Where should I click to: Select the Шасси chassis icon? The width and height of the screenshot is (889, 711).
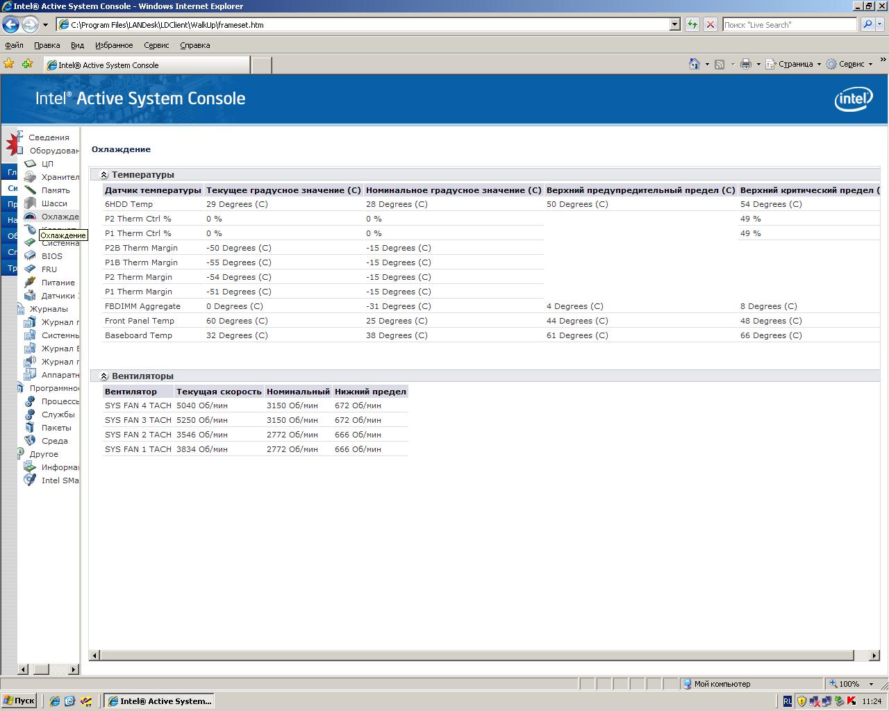tap(30, 203)
